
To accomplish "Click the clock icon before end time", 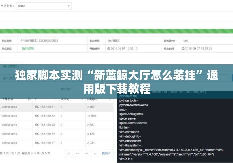I will point(183,48).
